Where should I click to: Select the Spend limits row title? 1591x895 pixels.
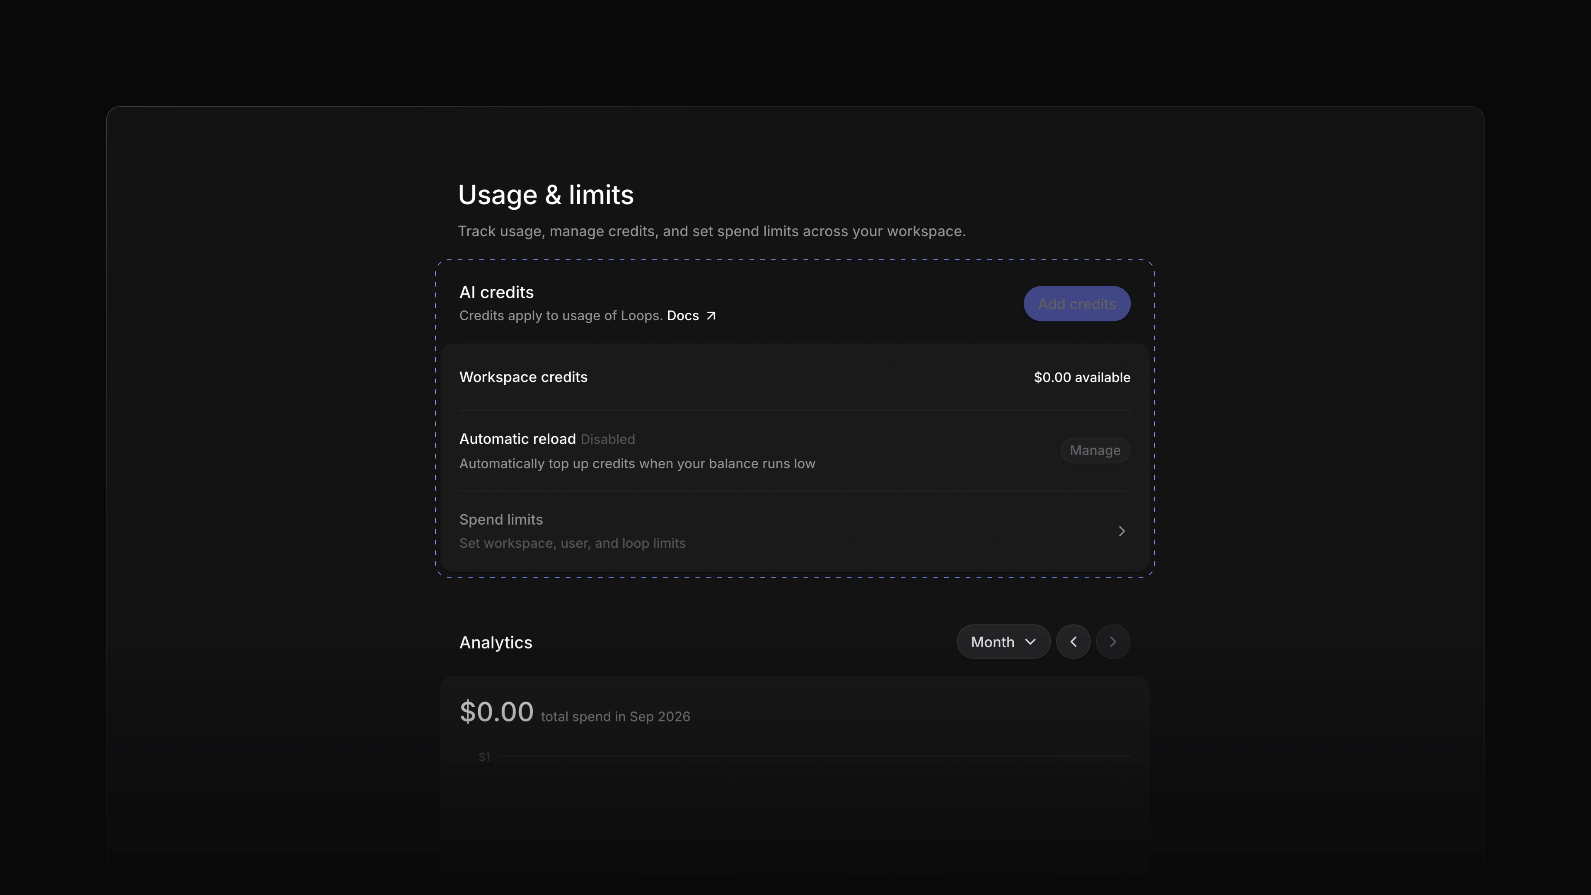pos(501,520)
